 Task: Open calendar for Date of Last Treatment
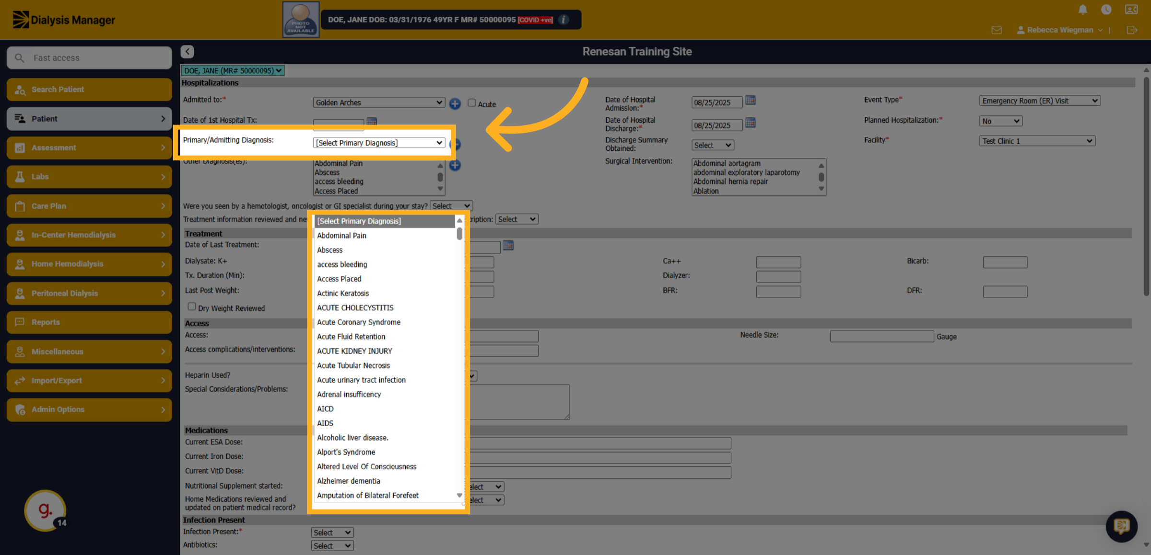(x=508, y=246)
